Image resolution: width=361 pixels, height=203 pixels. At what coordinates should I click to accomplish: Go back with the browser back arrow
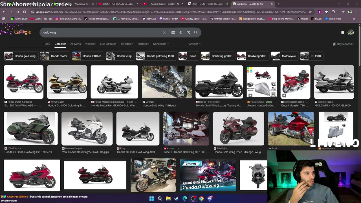click(4, 12)
